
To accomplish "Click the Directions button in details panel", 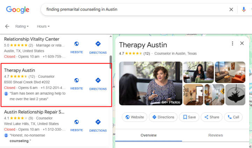I will coord(163,117).
